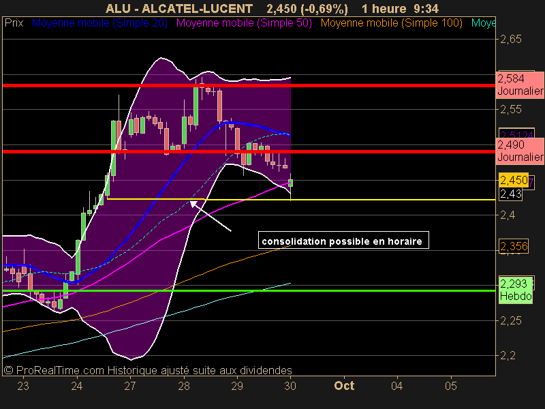Click the 2,2 price axis label
Viewport: 545px width, 409px height.
point(508,356)
